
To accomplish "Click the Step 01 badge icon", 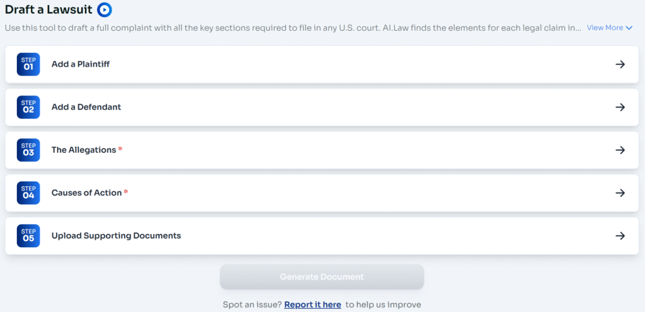I will (28, 64).
